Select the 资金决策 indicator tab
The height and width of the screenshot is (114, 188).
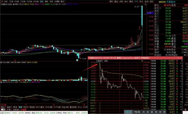[65, 107]
